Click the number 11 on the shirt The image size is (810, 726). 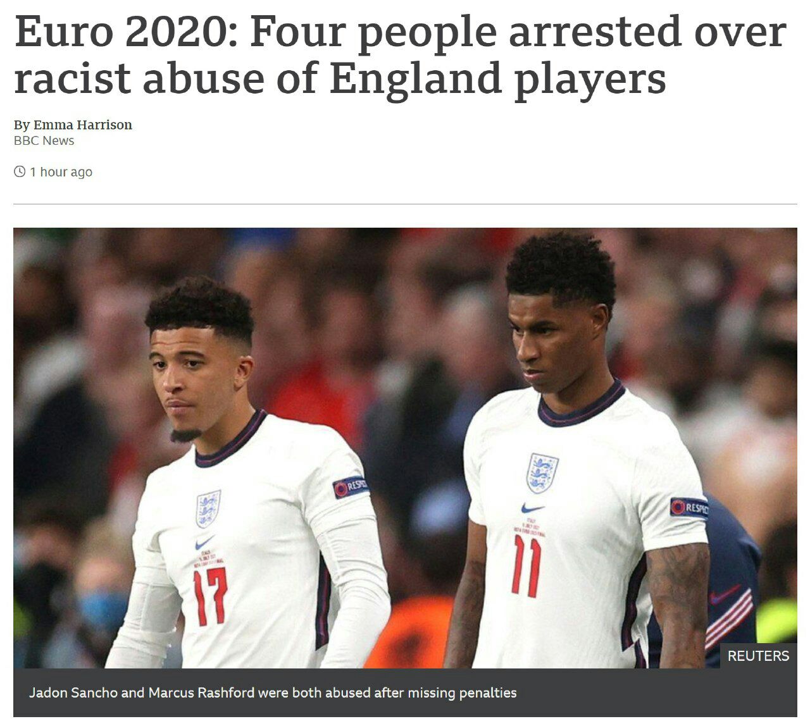coord(526,565)
